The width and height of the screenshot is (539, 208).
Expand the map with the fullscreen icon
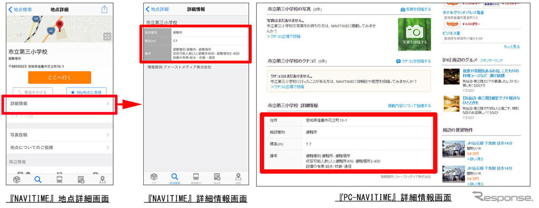(x=107, y=36)
